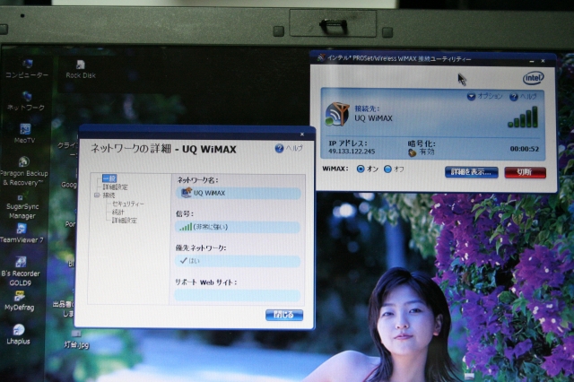Click the はい checkmark for preferred network

(x=183, y=261)
